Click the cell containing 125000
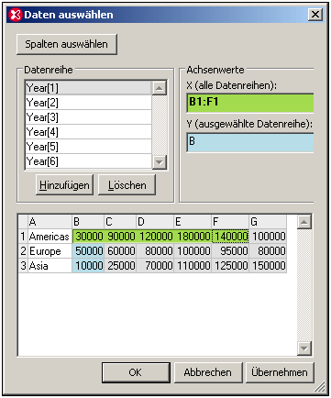 [x=230, y=266]
